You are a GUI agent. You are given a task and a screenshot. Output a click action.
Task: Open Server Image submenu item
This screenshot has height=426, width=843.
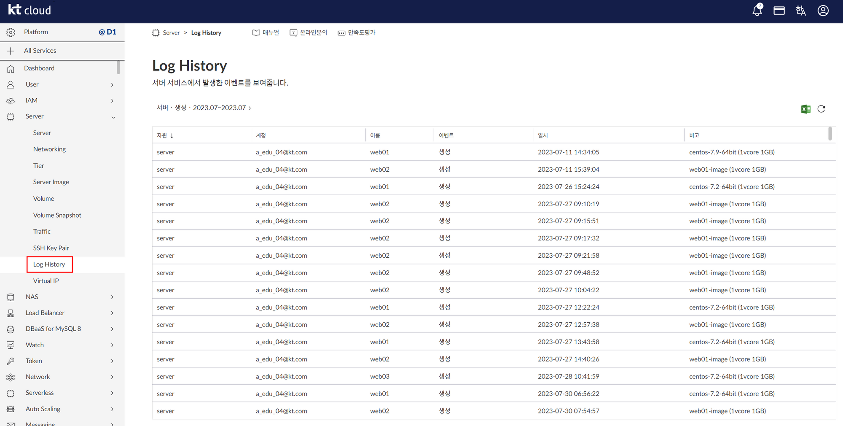coord(51,182)
